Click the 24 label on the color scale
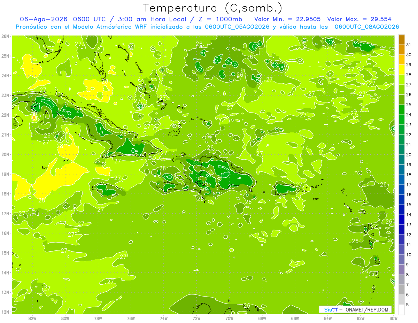 coord(409,115)
